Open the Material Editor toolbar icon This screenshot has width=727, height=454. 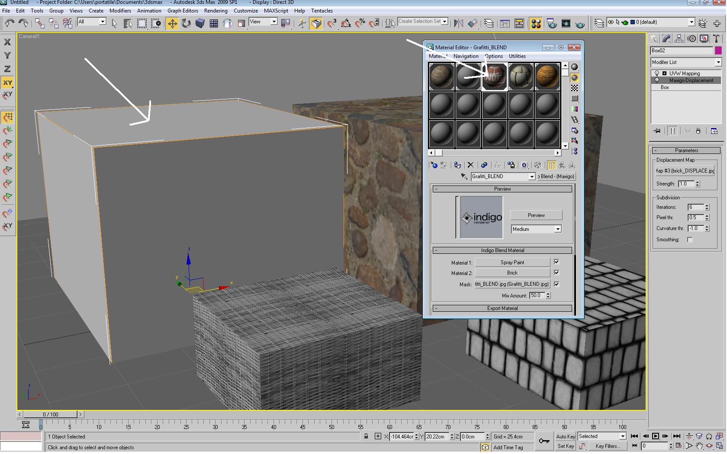536,23
